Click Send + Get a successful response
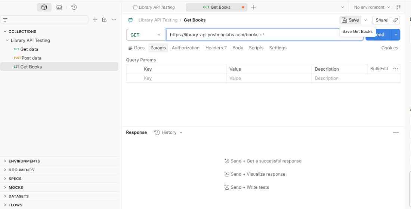This screenshot has height=209, width=411. tap(263, 161)
